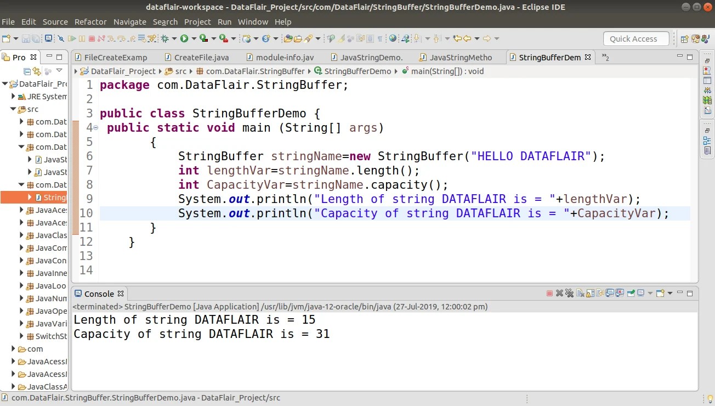
Task: Toggle Scroll Lock in the Console
Action: (589, 293)
